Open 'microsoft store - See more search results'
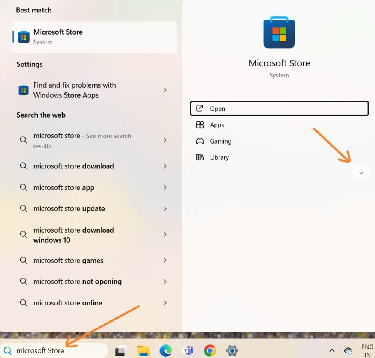This screenshot has height=358, width=375. point(94,140)
